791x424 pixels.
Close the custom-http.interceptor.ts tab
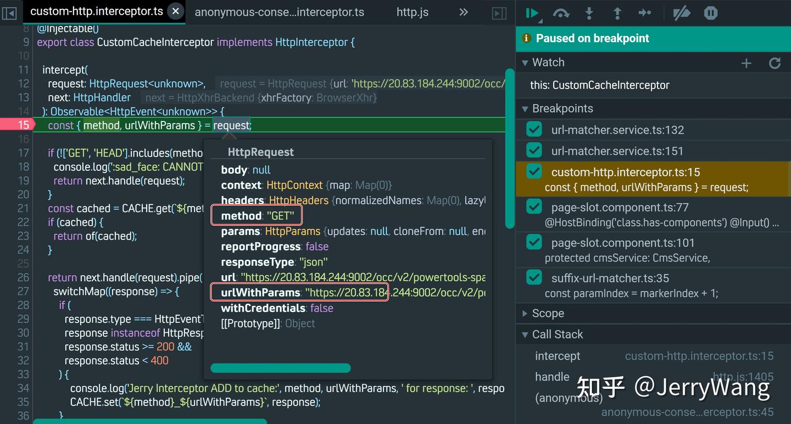[175, 12]
